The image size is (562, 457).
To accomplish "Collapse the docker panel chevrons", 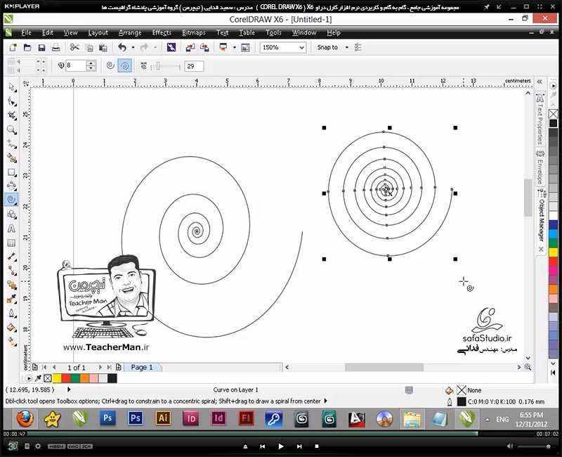I will (540, 82).
